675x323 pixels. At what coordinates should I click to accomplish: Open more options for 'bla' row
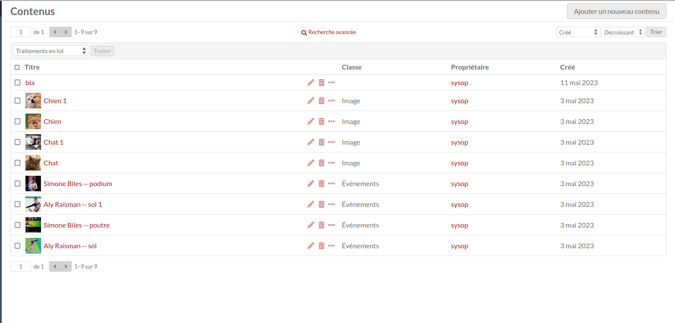(x=331, y=82)
